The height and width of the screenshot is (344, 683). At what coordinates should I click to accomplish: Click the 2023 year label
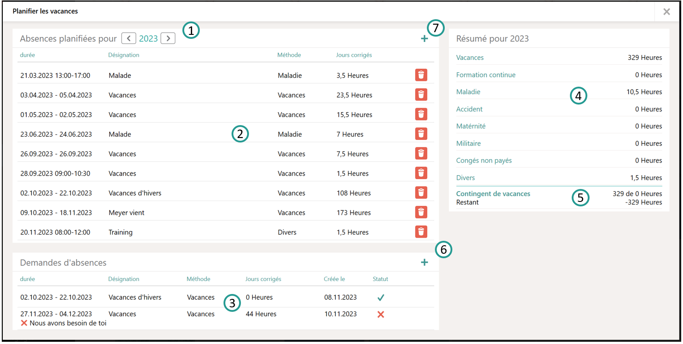tap(148, 39)
